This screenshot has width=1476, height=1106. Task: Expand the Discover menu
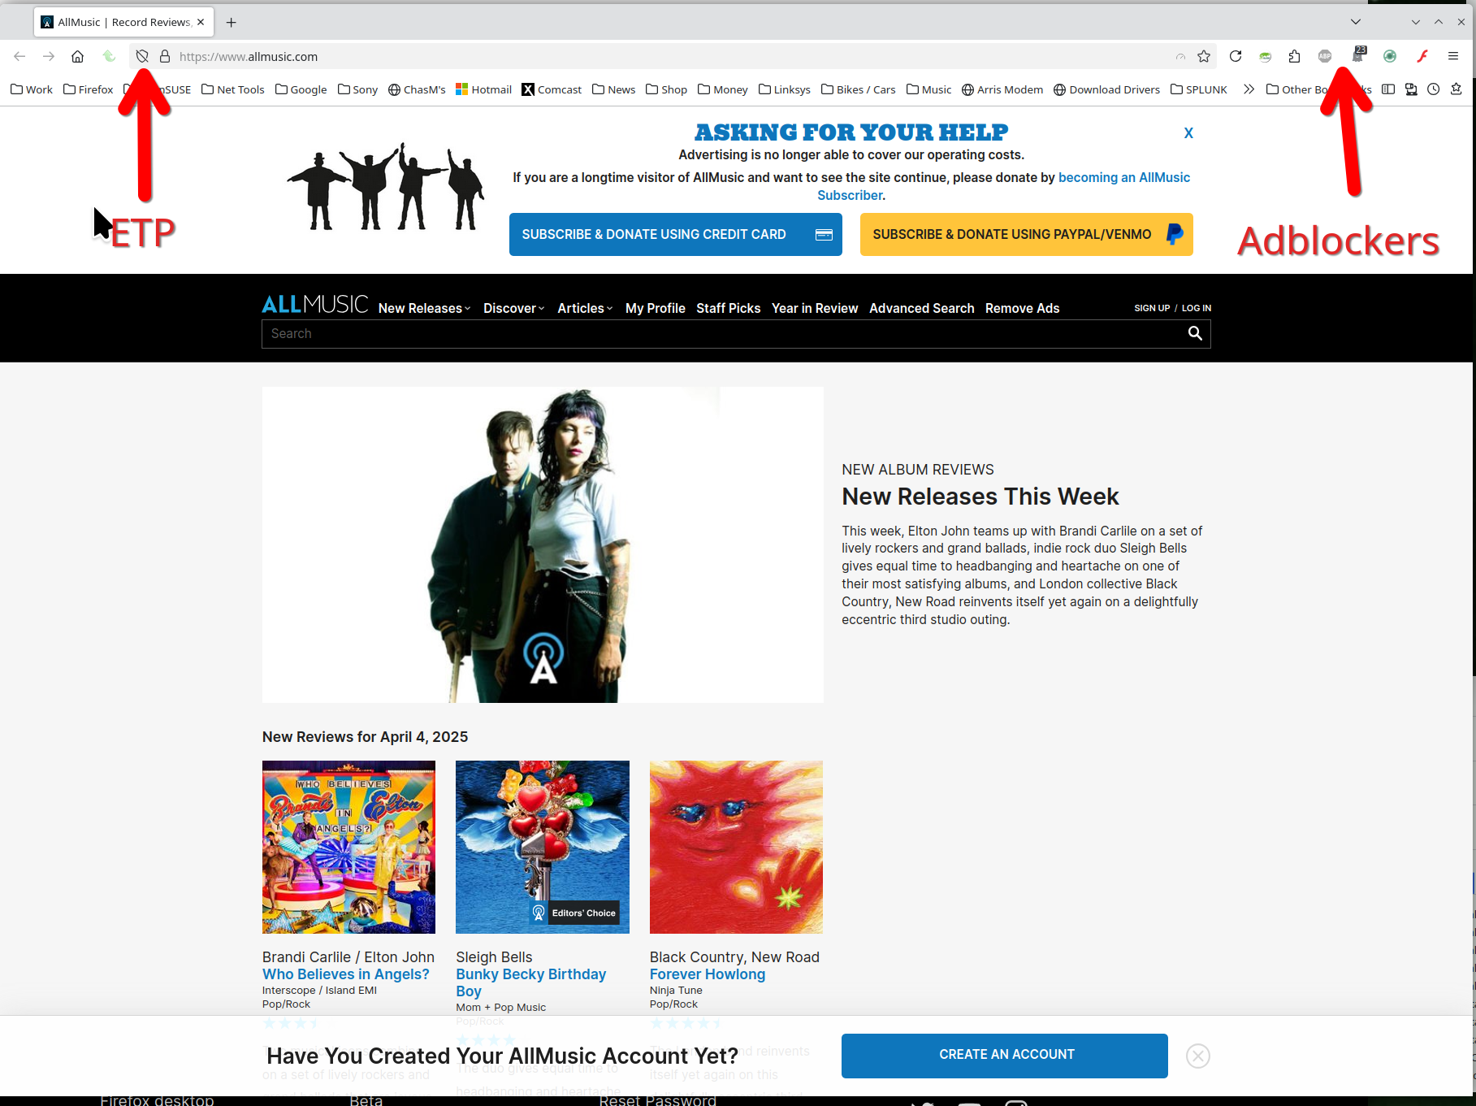[514, 308]
